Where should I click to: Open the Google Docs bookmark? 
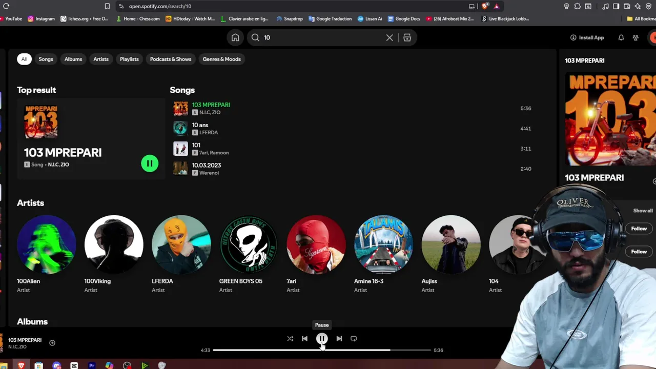(404, 18)
